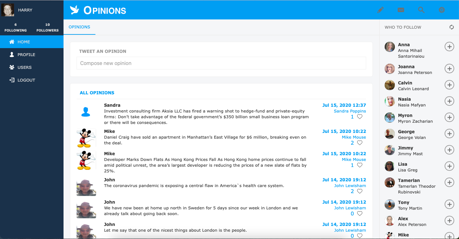Viewport: 459px width, 239px height.
Task: Click the search magnifier icon
Action: [x=421, y=10]
